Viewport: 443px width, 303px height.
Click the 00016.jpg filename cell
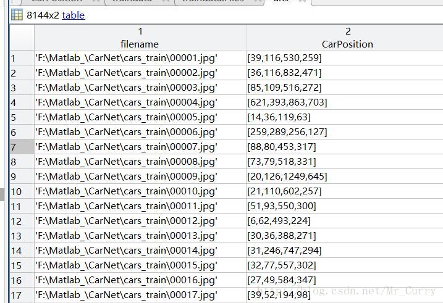coord(140,280)
